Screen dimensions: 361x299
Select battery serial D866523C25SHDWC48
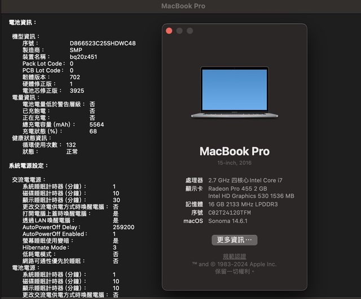[x=103, y=43]
